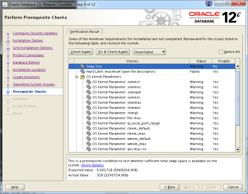Jump to Grid Installation Options step
Viewport: 248px width, 194px height.
(33, 48)
